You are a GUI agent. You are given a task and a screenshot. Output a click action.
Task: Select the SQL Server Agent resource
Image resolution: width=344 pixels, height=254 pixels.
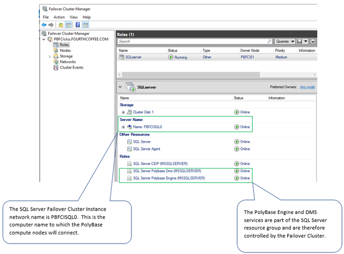(146, 149)
